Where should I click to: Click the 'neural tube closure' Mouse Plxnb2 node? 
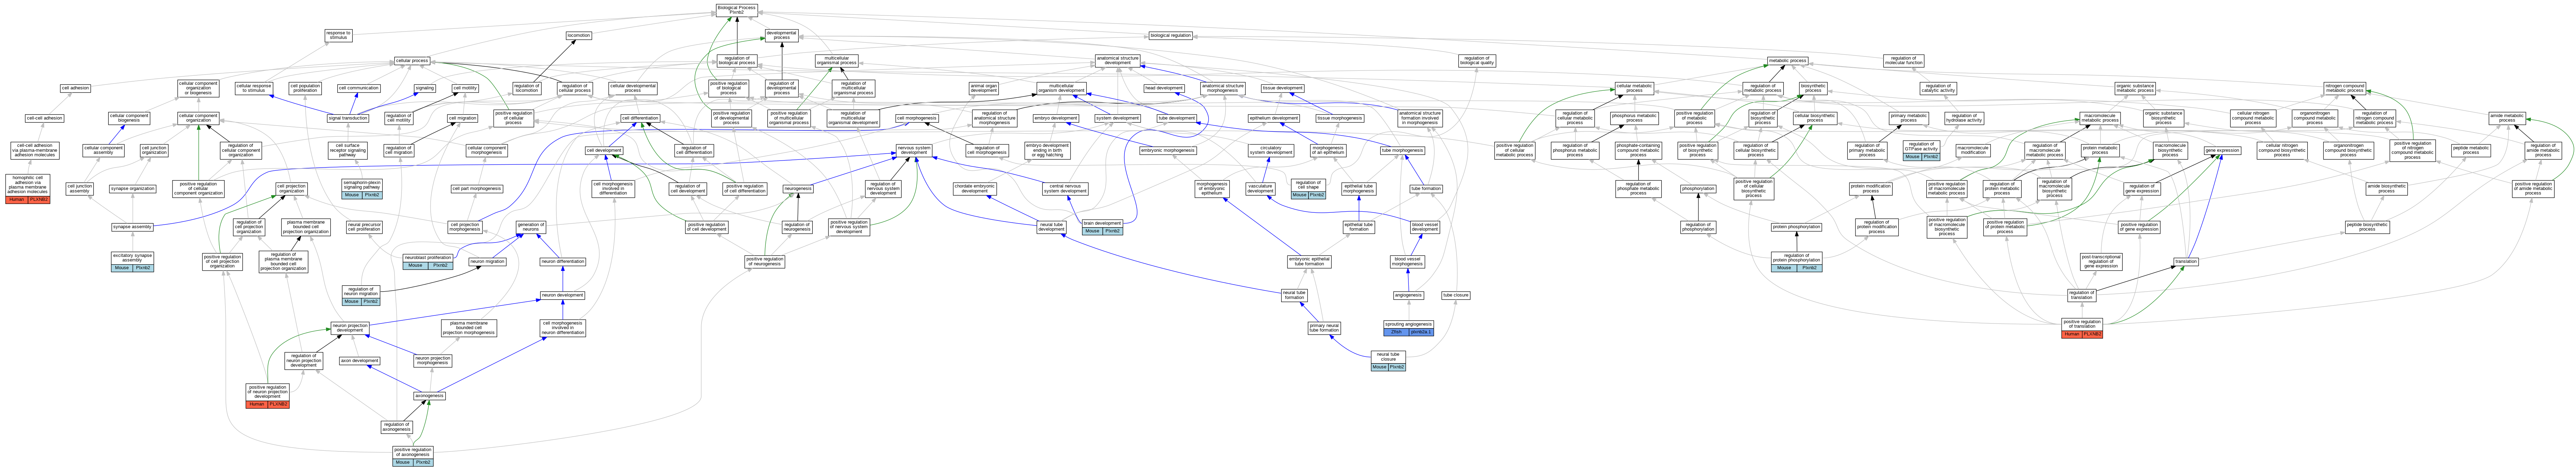(1388, 361)
